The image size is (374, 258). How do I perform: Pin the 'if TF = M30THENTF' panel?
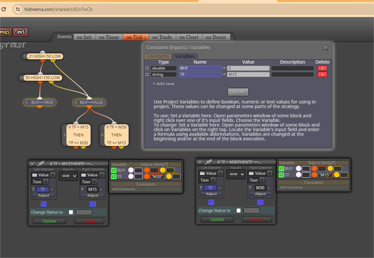pos(208,162)
